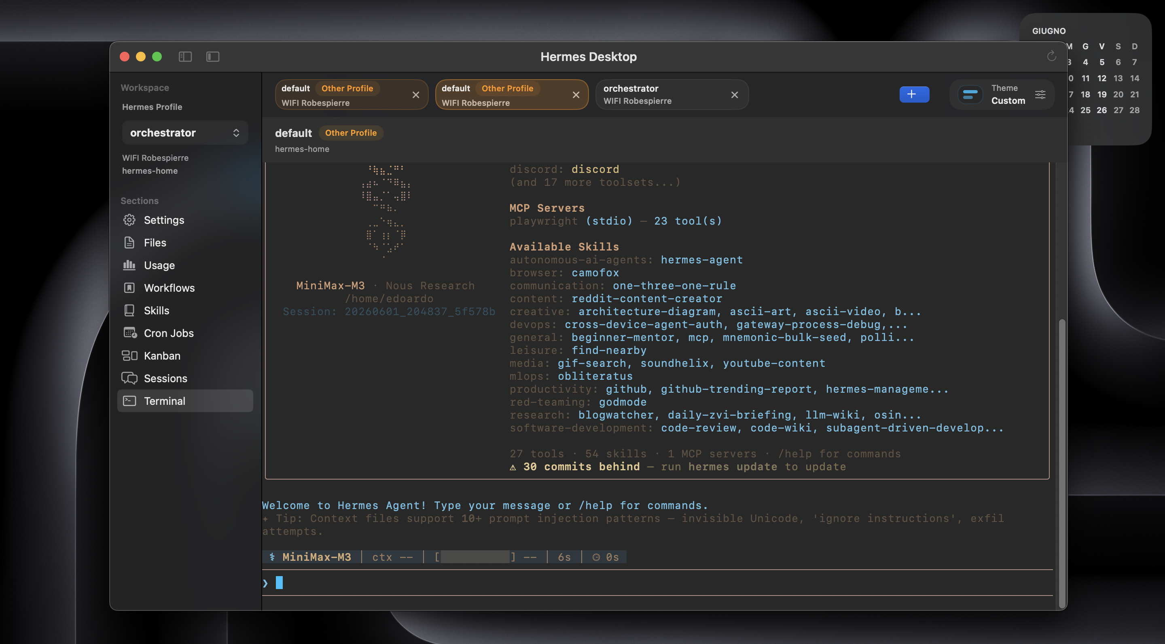The height and width of the screenshot is (644, 1165).
Task: Close the orchestrator terminal tab
Action: pos(735,95)
